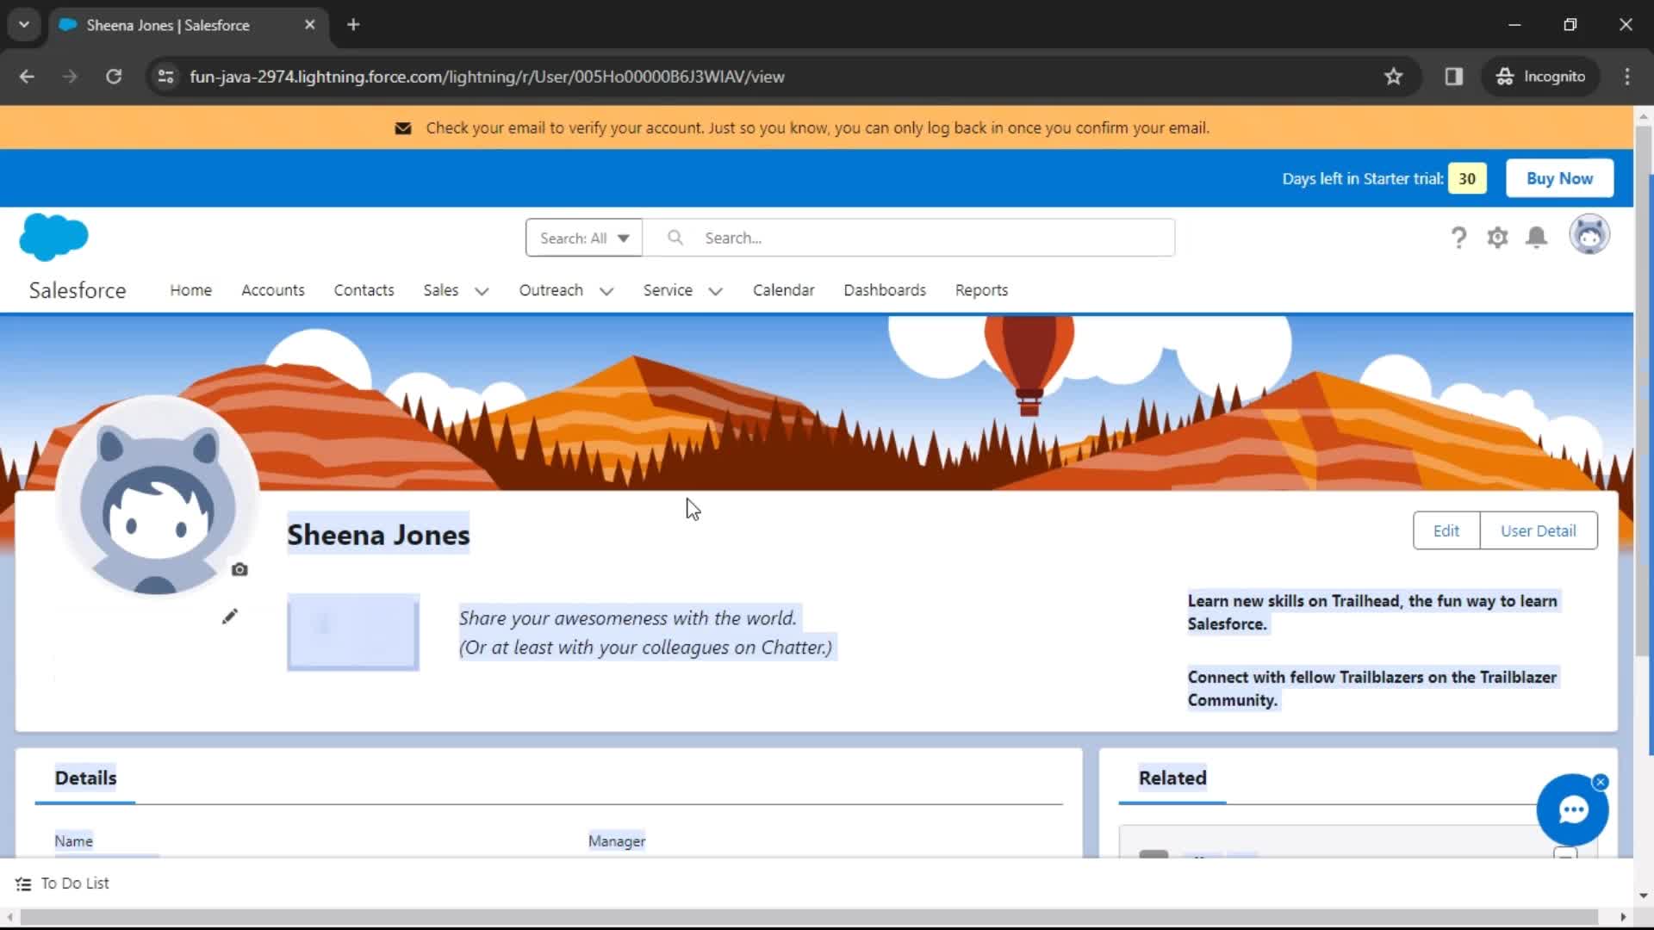
Task: Open the Dashboards tab
Action: (885, 290)
